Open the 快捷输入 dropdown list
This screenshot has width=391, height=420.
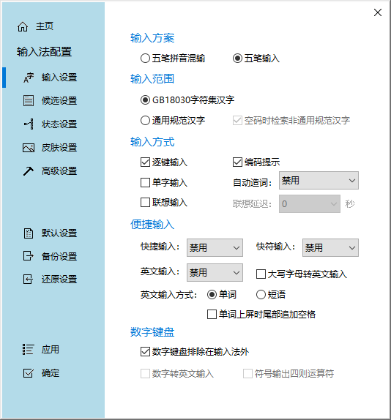pyautogui.click(x=215, y=248)
